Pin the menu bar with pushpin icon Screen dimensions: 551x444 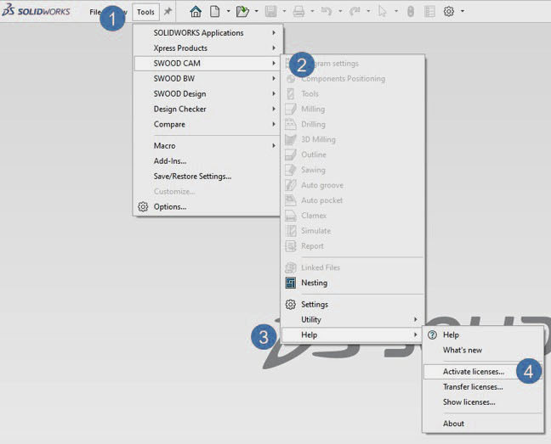(168, 12)
